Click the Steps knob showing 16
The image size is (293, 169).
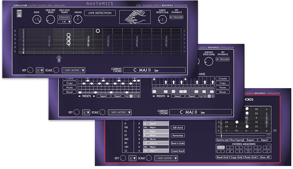coord(37,19)
